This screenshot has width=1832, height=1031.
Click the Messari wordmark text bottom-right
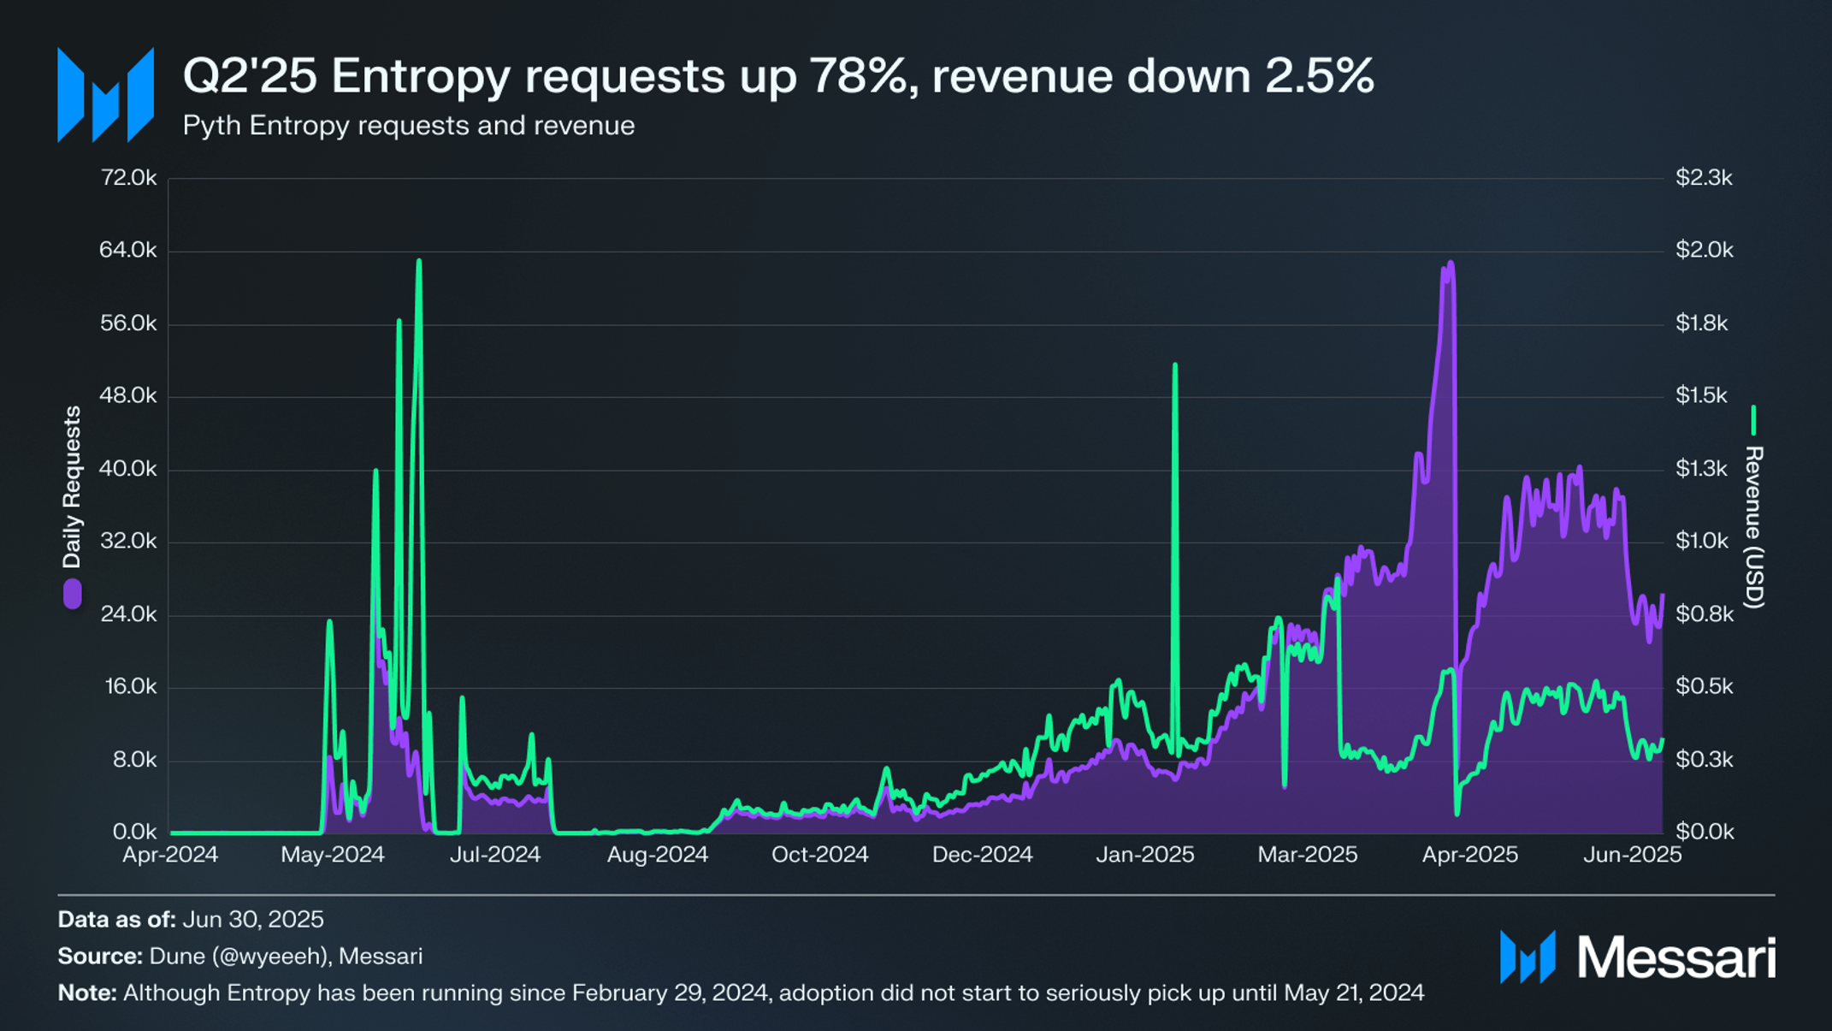point(1676,957)
